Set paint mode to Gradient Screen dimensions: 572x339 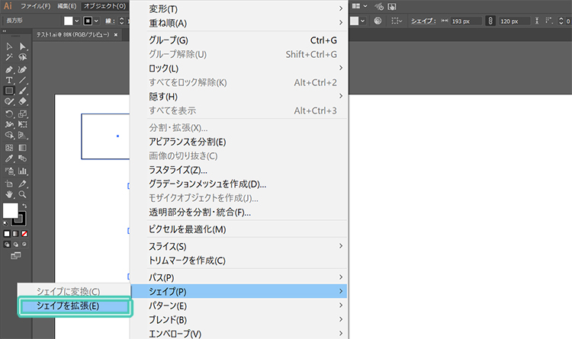point(16,234)
